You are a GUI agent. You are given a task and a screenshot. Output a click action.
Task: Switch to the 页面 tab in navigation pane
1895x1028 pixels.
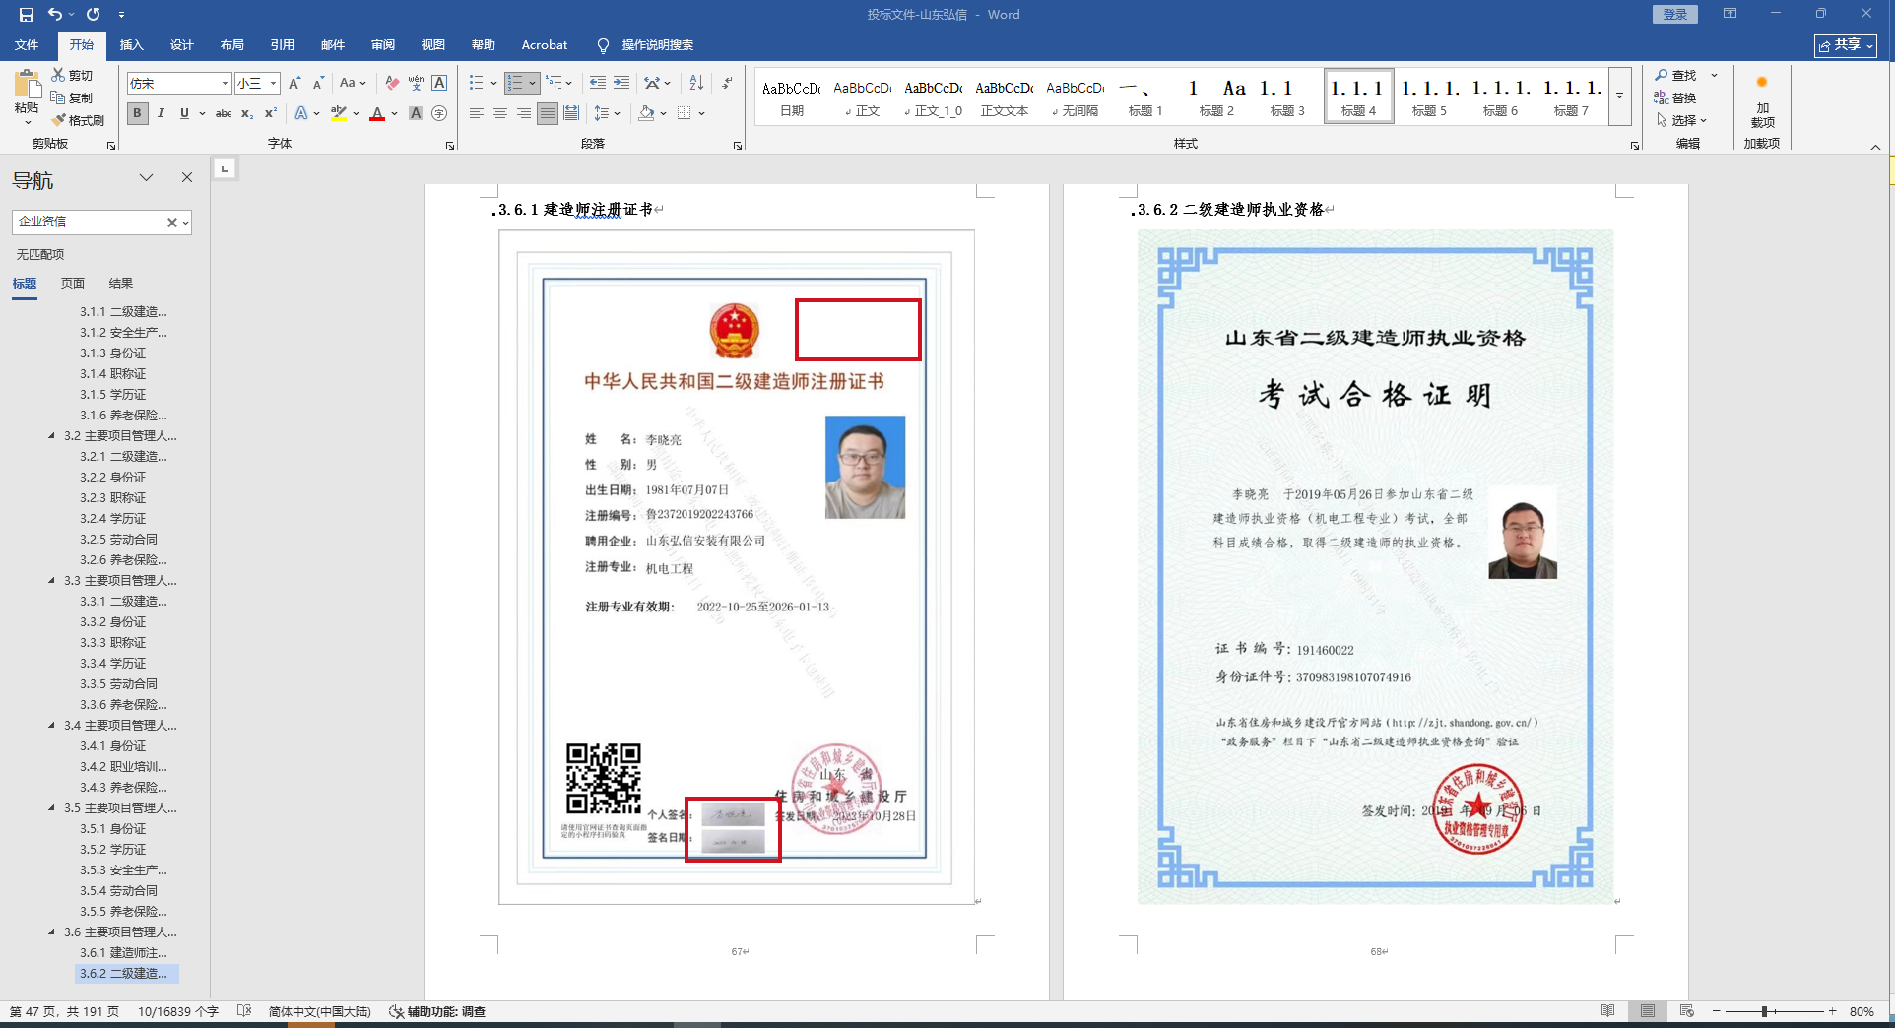coord(73,283)
